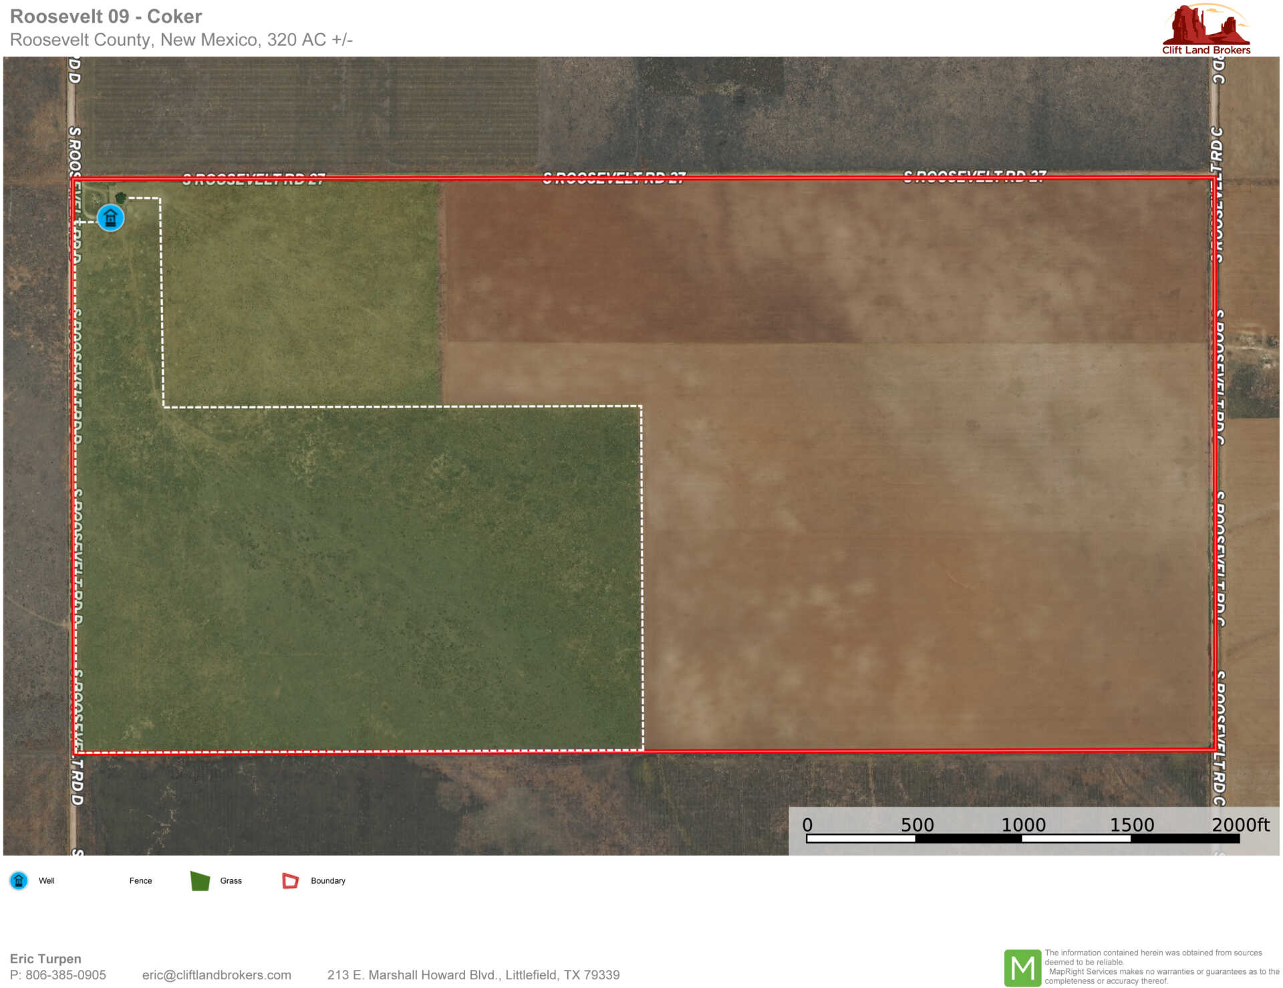Toggle visibility of the Grass layer
Screen dimensions: 1283x988
(x=231, y=880)
